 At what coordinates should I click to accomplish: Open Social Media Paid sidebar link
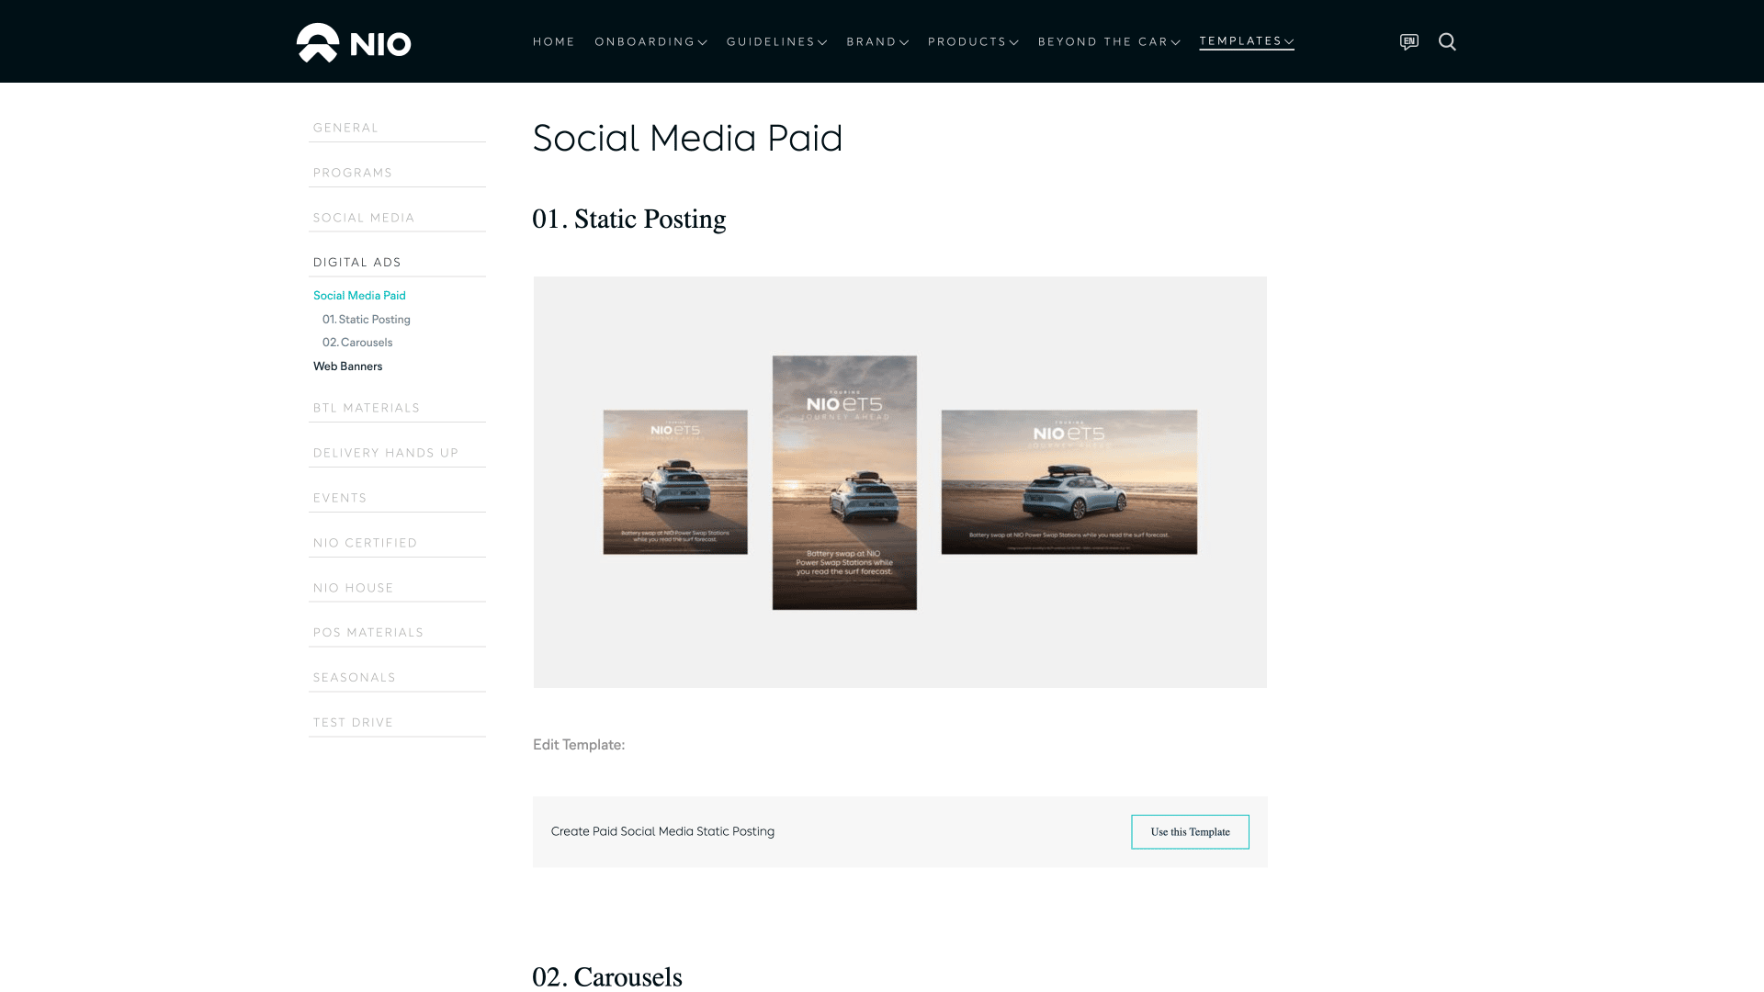click(x=359, y=296)
